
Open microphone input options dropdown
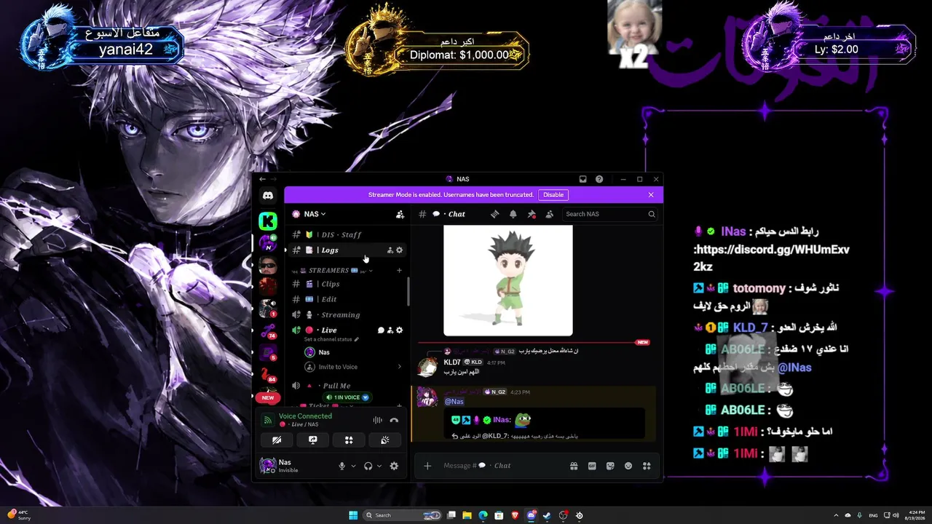(354, 466)
